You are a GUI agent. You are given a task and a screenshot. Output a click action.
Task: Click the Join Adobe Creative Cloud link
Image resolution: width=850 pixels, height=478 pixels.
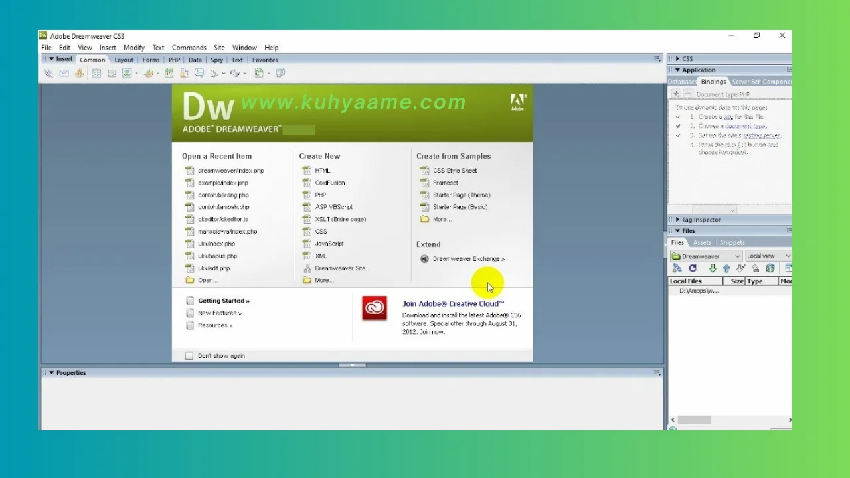coord(453,304)
